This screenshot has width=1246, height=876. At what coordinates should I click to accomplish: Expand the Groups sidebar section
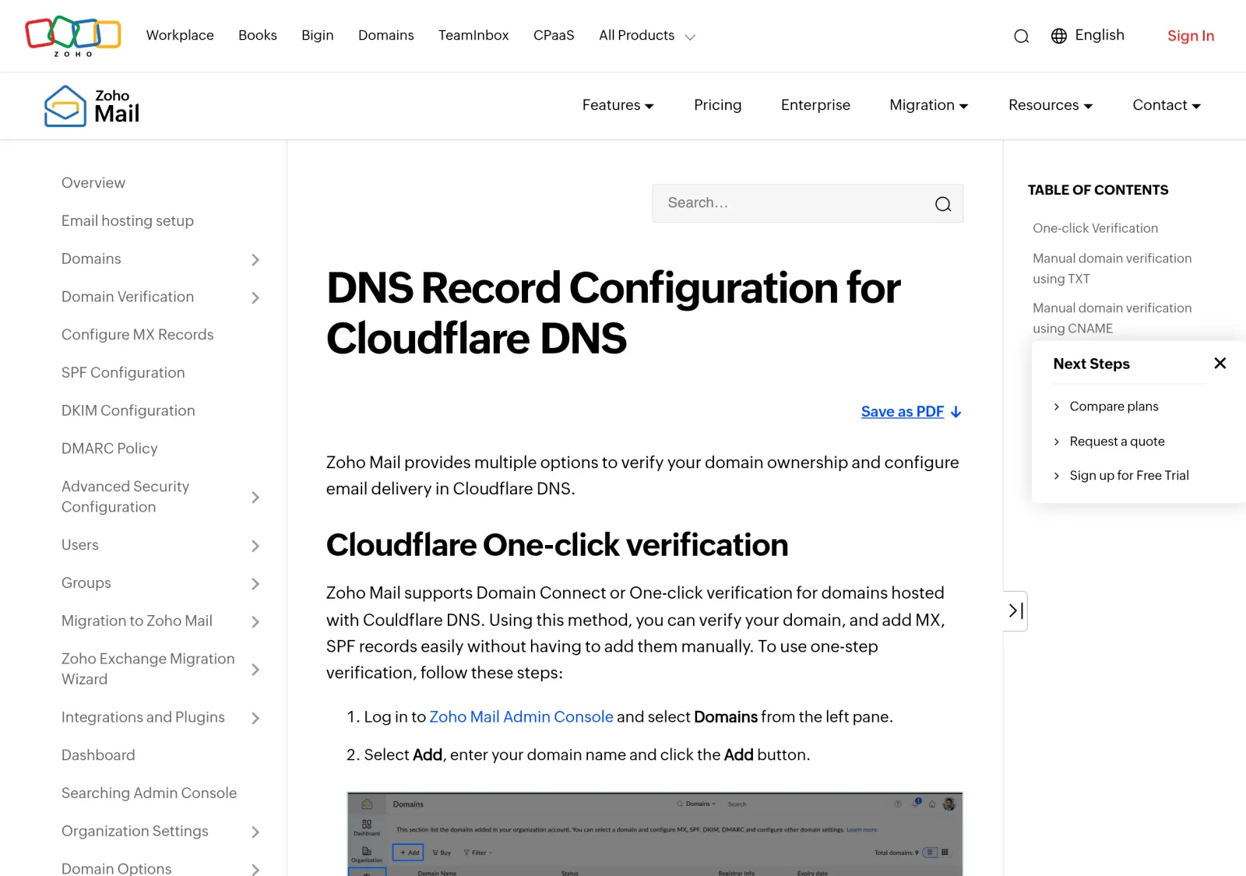tap(255, 584)
